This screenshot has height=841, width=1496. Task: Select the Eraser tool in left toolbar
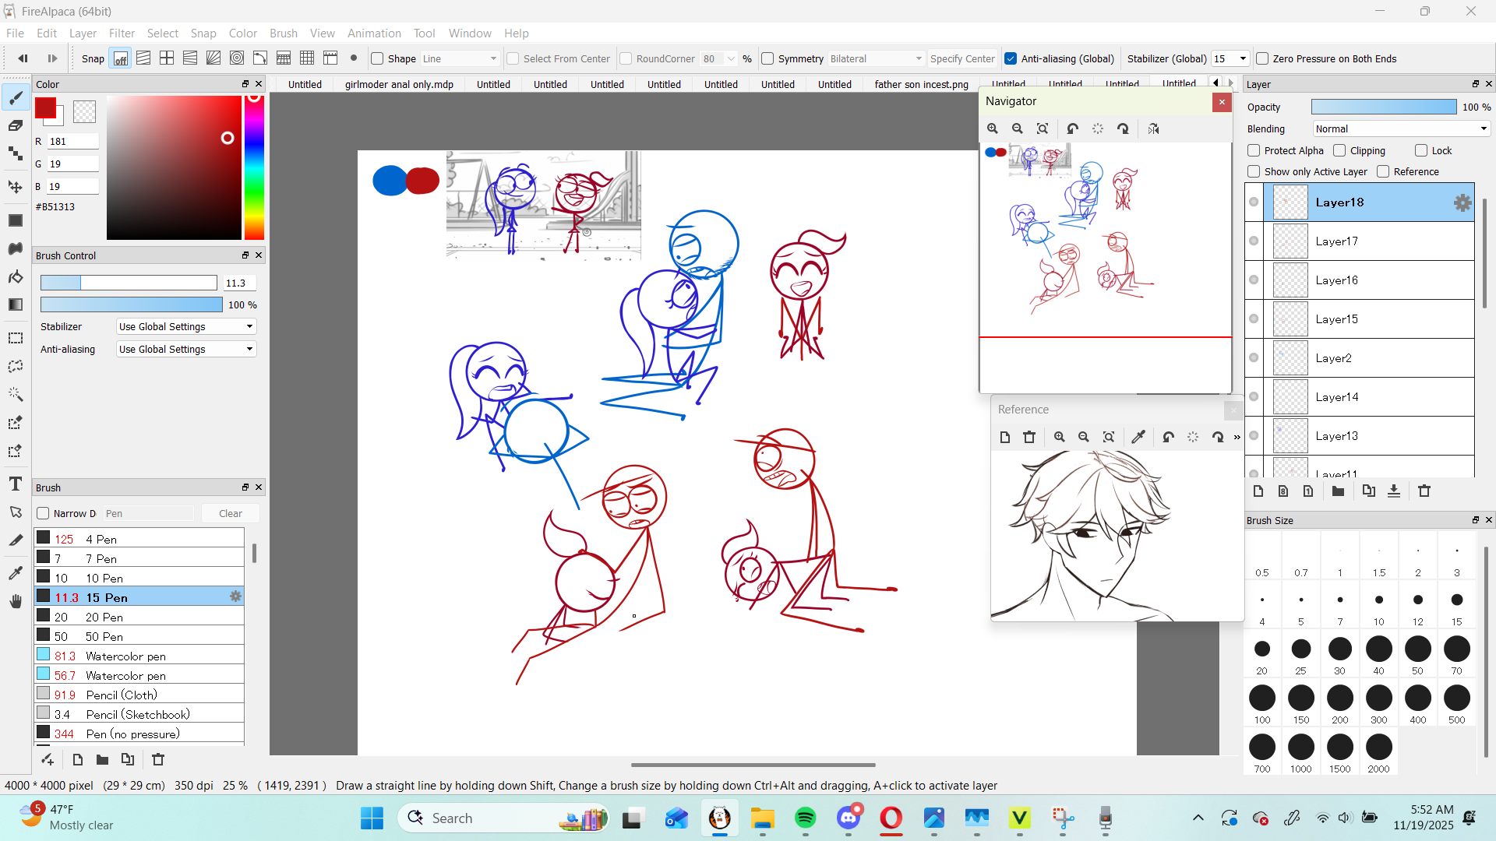(x=16, y=125)
